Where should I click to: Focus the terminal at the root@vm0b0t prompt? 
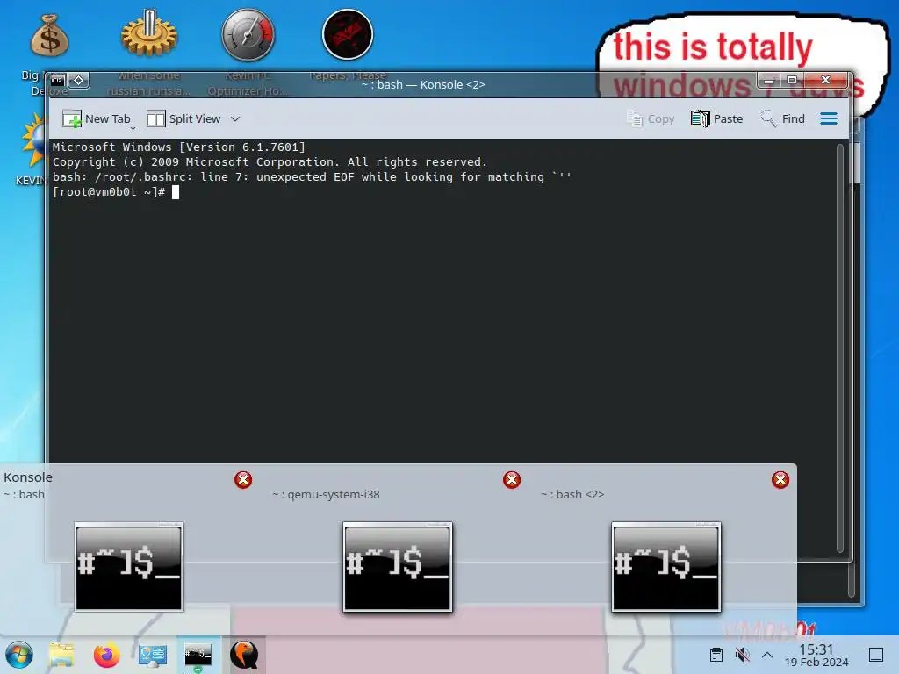[176, 192]
